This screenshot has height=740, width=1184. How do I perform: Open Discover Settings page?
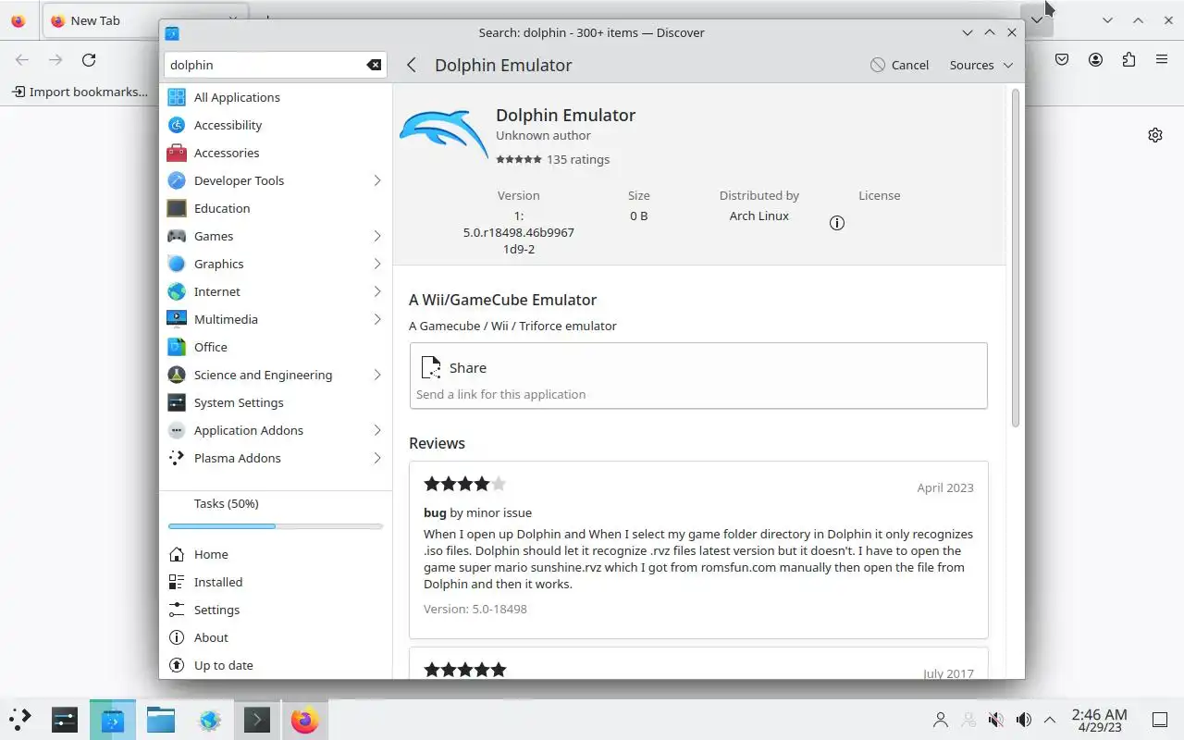(x=276, y=610)
